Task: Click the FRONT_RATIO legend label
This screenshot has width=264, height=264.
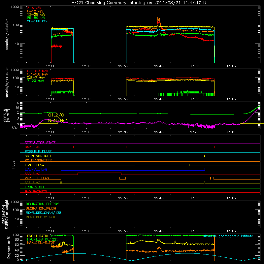Action: [x=38, y=236]
